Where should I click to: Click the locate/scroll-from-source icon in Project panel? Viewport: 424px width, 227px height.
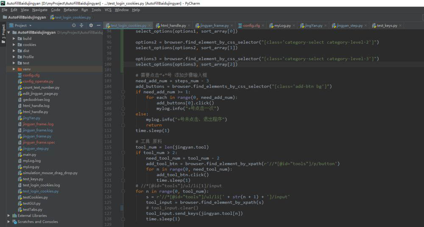pos(74,25)
